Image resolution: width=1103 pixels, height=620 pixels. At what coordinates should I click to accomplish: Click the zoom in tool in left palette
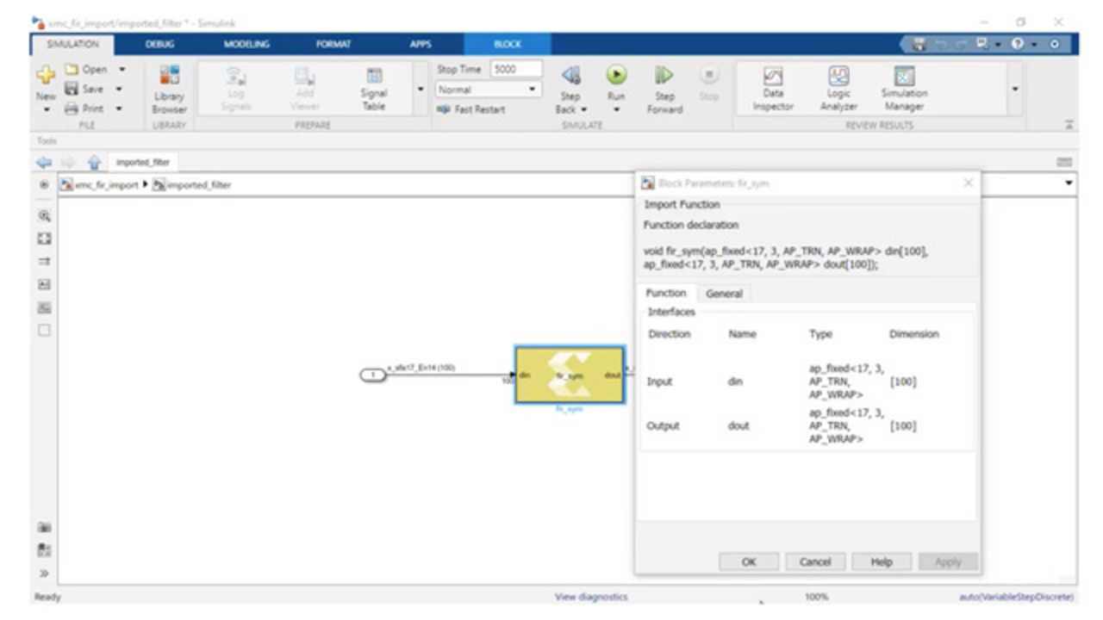(45, 216)
